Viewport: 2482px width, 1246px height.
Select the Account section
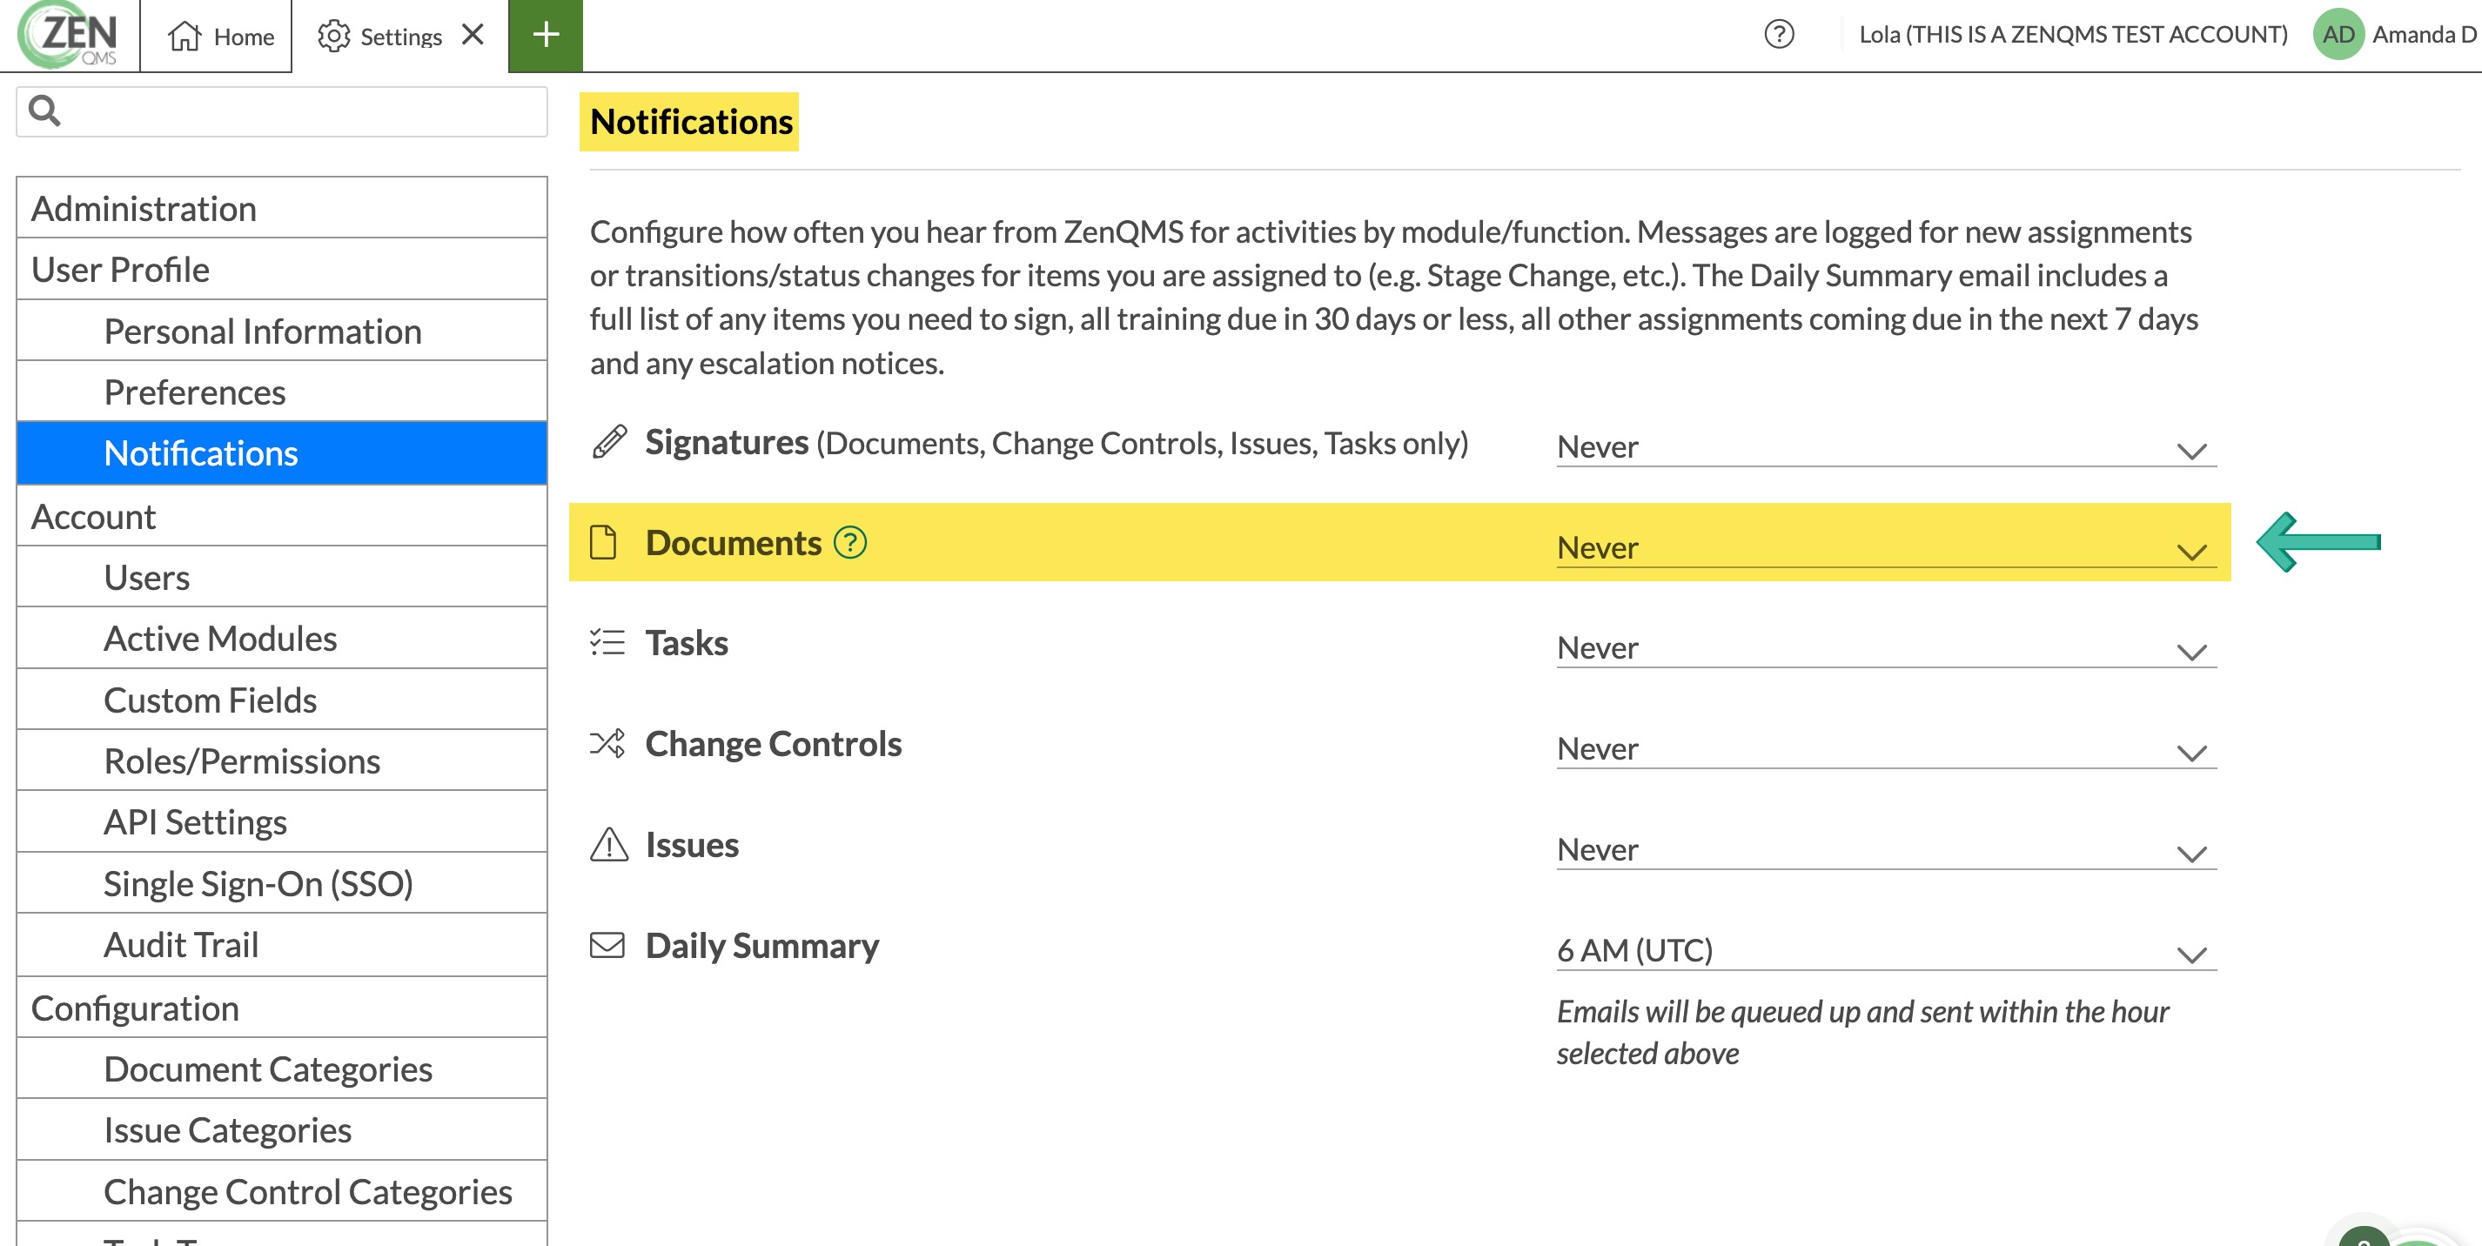coord(281,516)
